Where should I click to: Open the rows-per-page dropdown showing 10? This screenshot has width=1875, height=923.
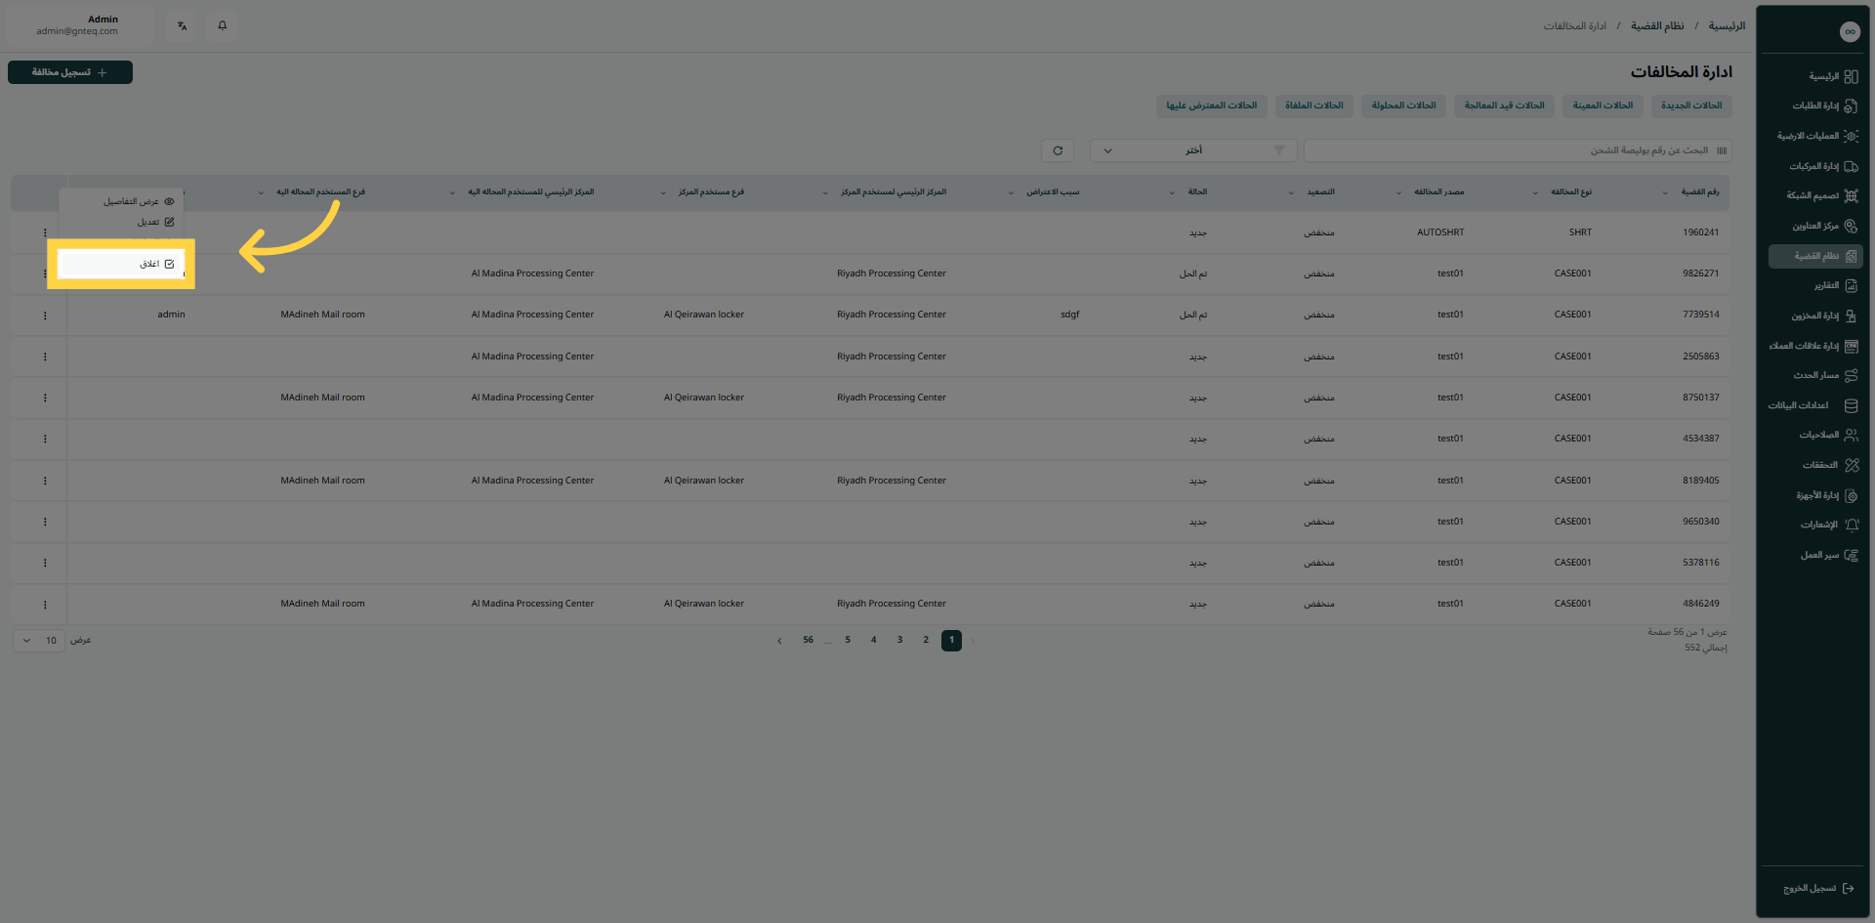39,641
